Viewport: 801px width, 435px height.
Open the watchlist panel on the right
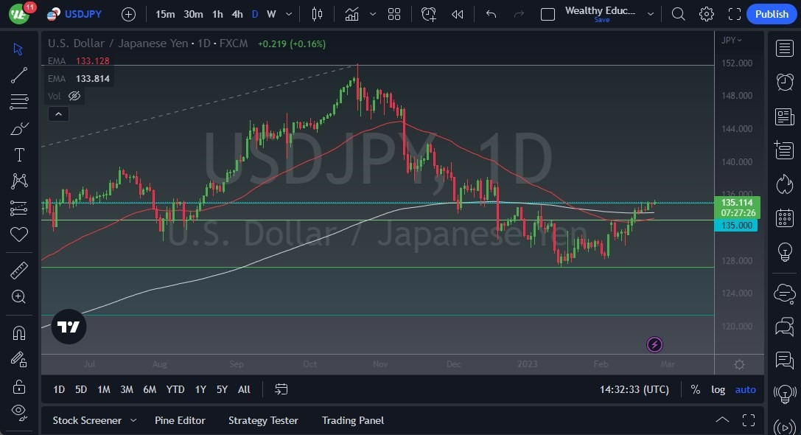click(x=784, y=49)
